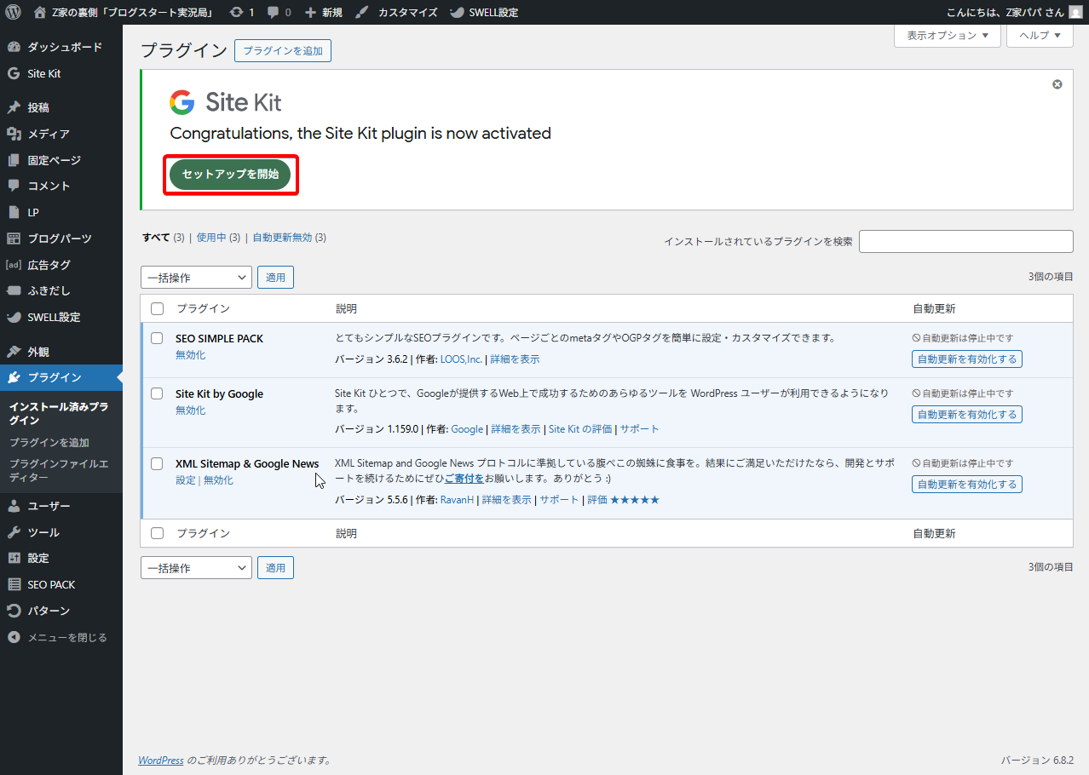This screenshot has height=775, width=1089.
Task: Click the RavanH author link
Action: coord(457,500)
